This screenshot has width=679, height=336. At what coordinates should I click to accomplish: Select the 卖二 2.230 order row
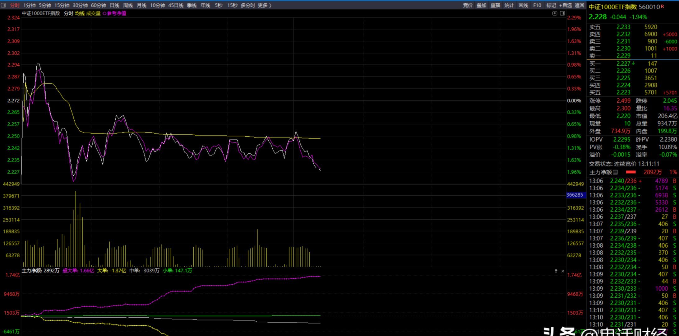633,49
